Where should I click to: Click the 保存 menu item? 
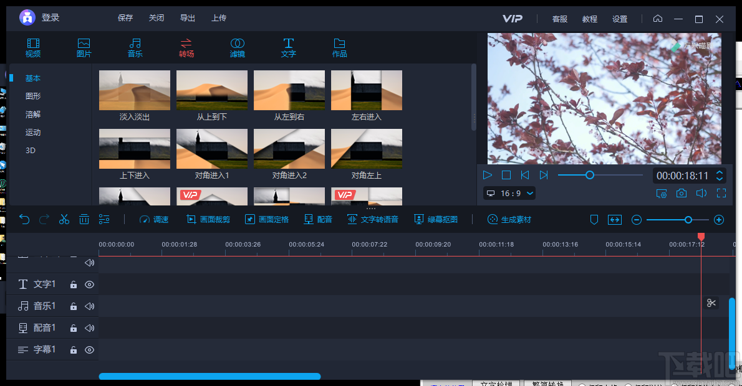point(125,18)
